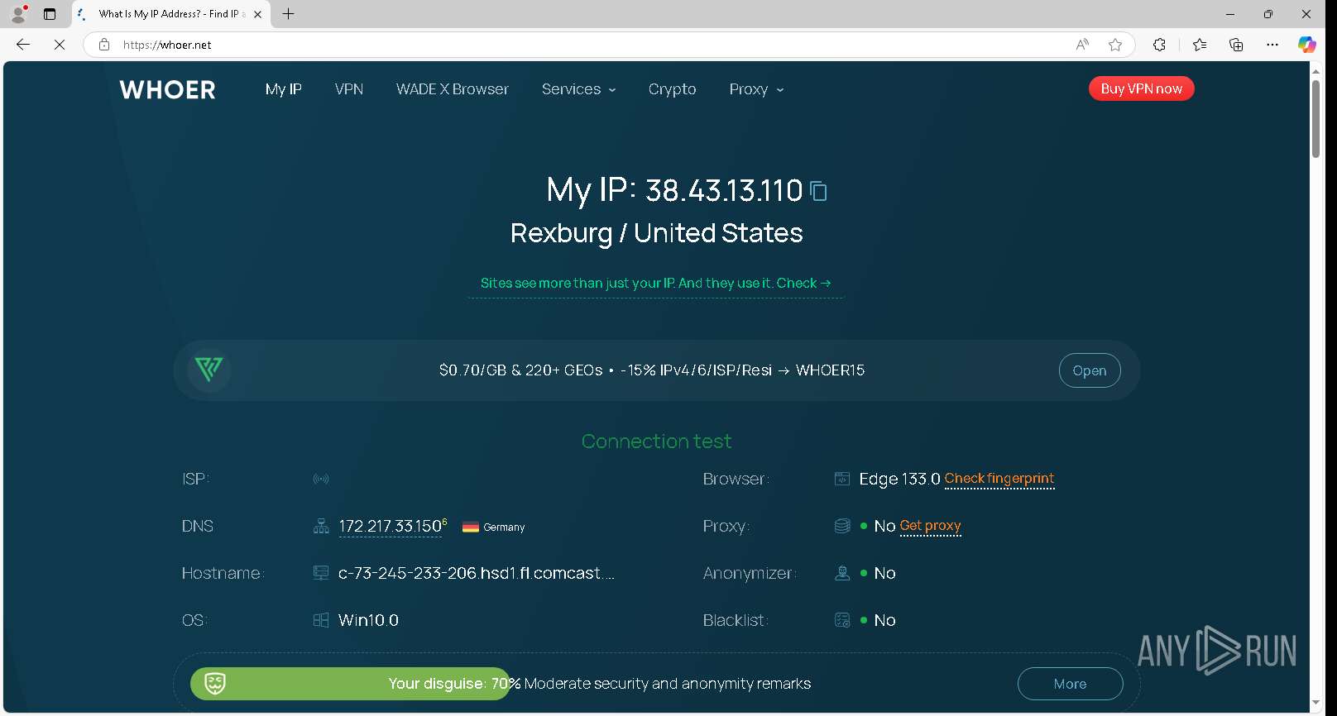Click the ISP signal icon
This screenshot has height=716, width=1337.
click(321, 479)
